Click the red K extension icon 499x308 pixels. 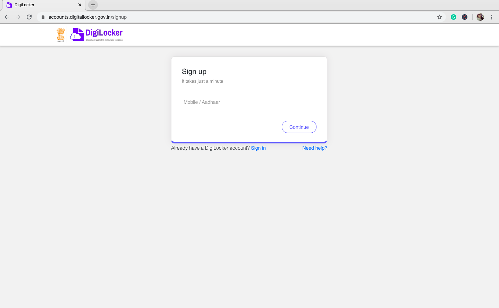(465, 17)
